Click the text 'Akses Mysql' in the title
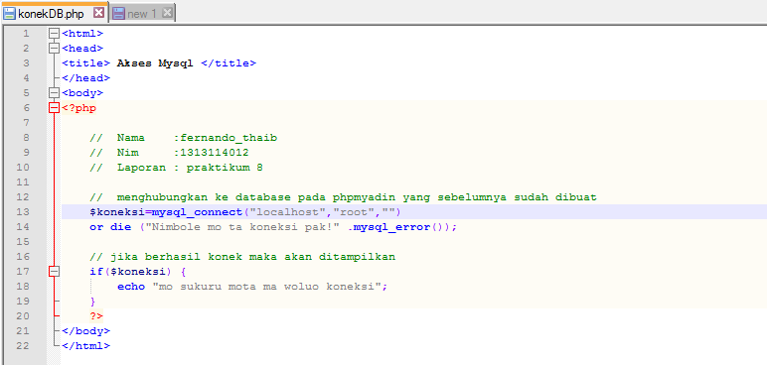This screenshot has width=767, height=365. [x=155, y=63]
